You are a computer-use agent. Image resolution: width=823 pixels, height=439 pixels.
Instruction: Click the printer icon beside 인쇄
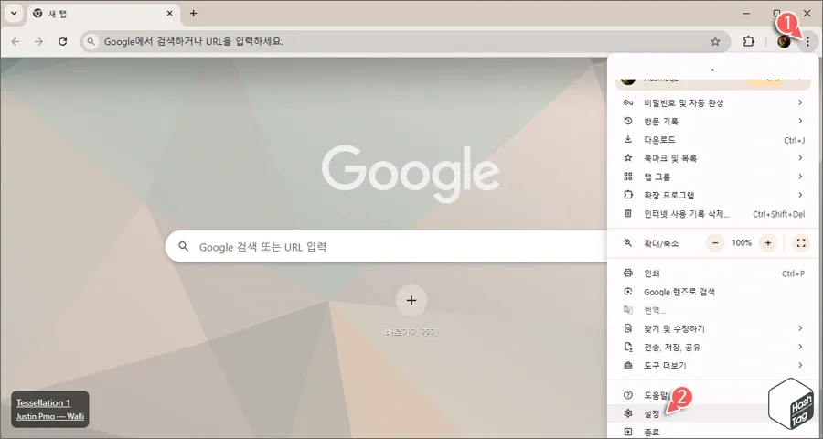[x=627, y=273]
